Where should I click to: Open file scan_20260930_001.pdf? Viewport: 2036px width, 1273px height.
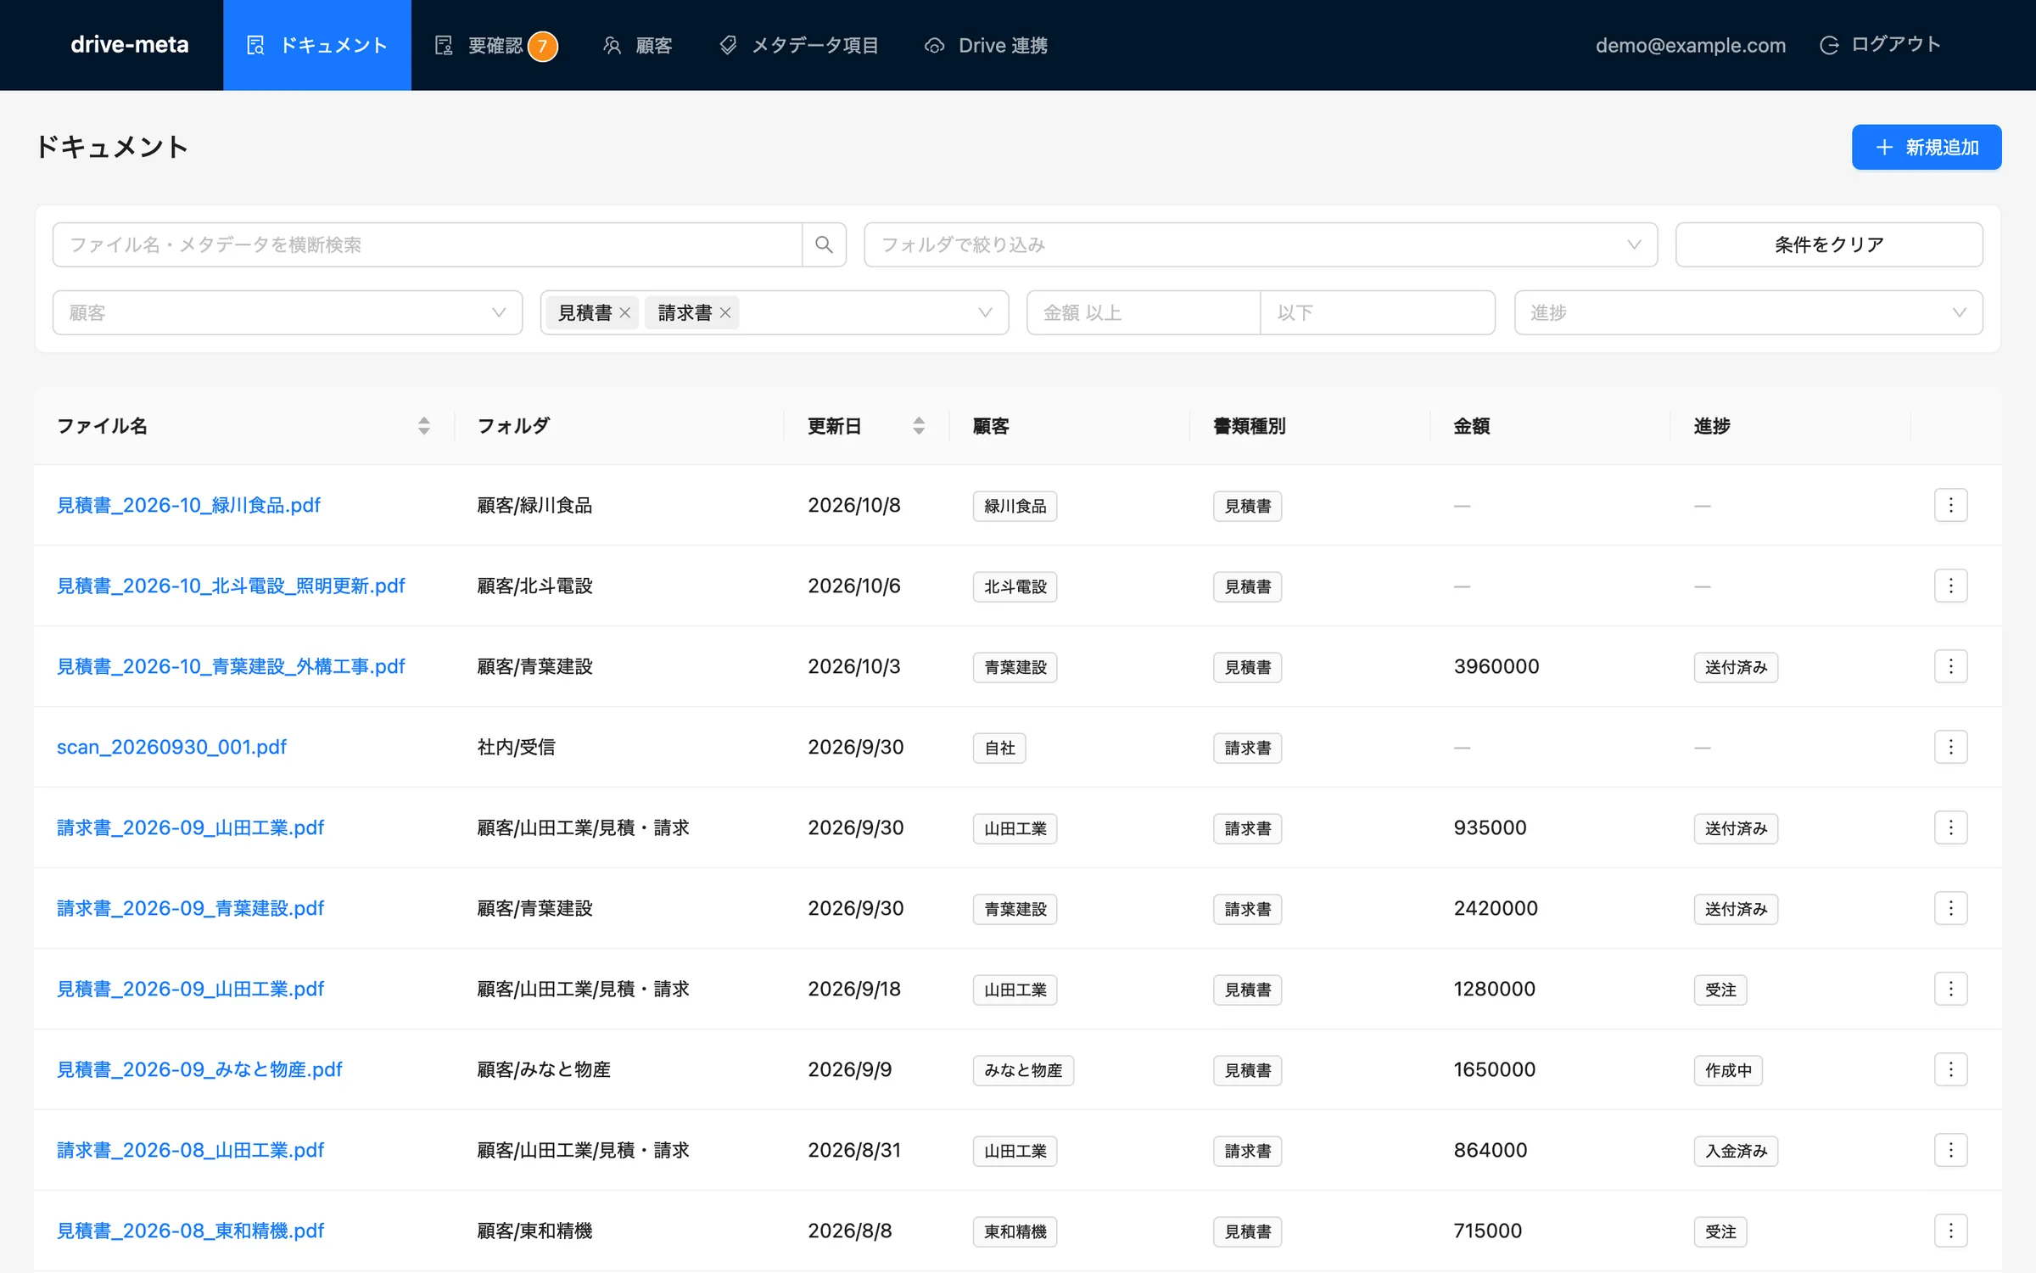pos(171,747)
